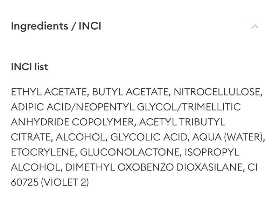Click the INCI list subheading
This screenshot has width=280, height=210.
[29, 67]
